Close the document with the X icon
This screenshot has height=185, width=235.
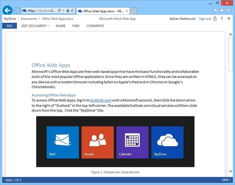[x=229, y=18]
